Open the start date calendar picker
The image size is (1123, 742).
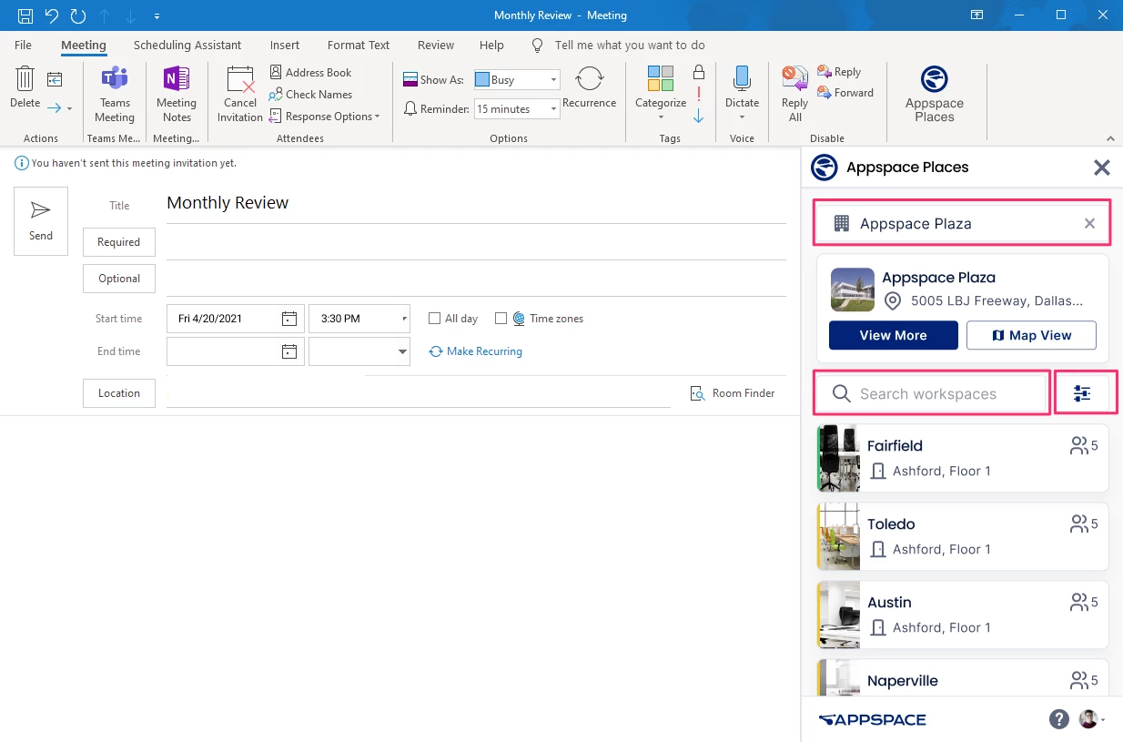289,319
